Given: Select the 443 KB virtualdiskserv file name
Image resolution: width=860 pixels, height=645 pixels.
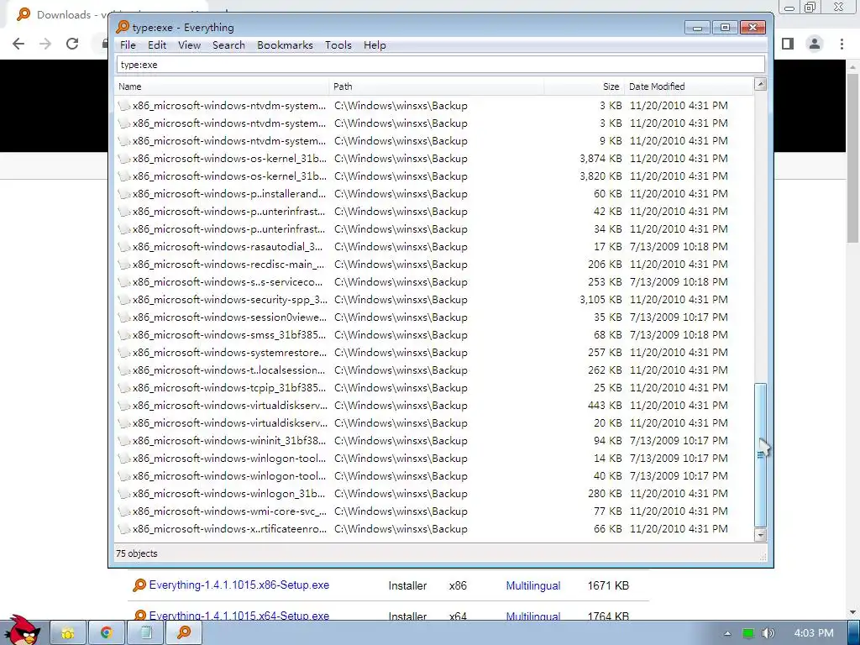Looking at the screenshot, I should (230, 406).
